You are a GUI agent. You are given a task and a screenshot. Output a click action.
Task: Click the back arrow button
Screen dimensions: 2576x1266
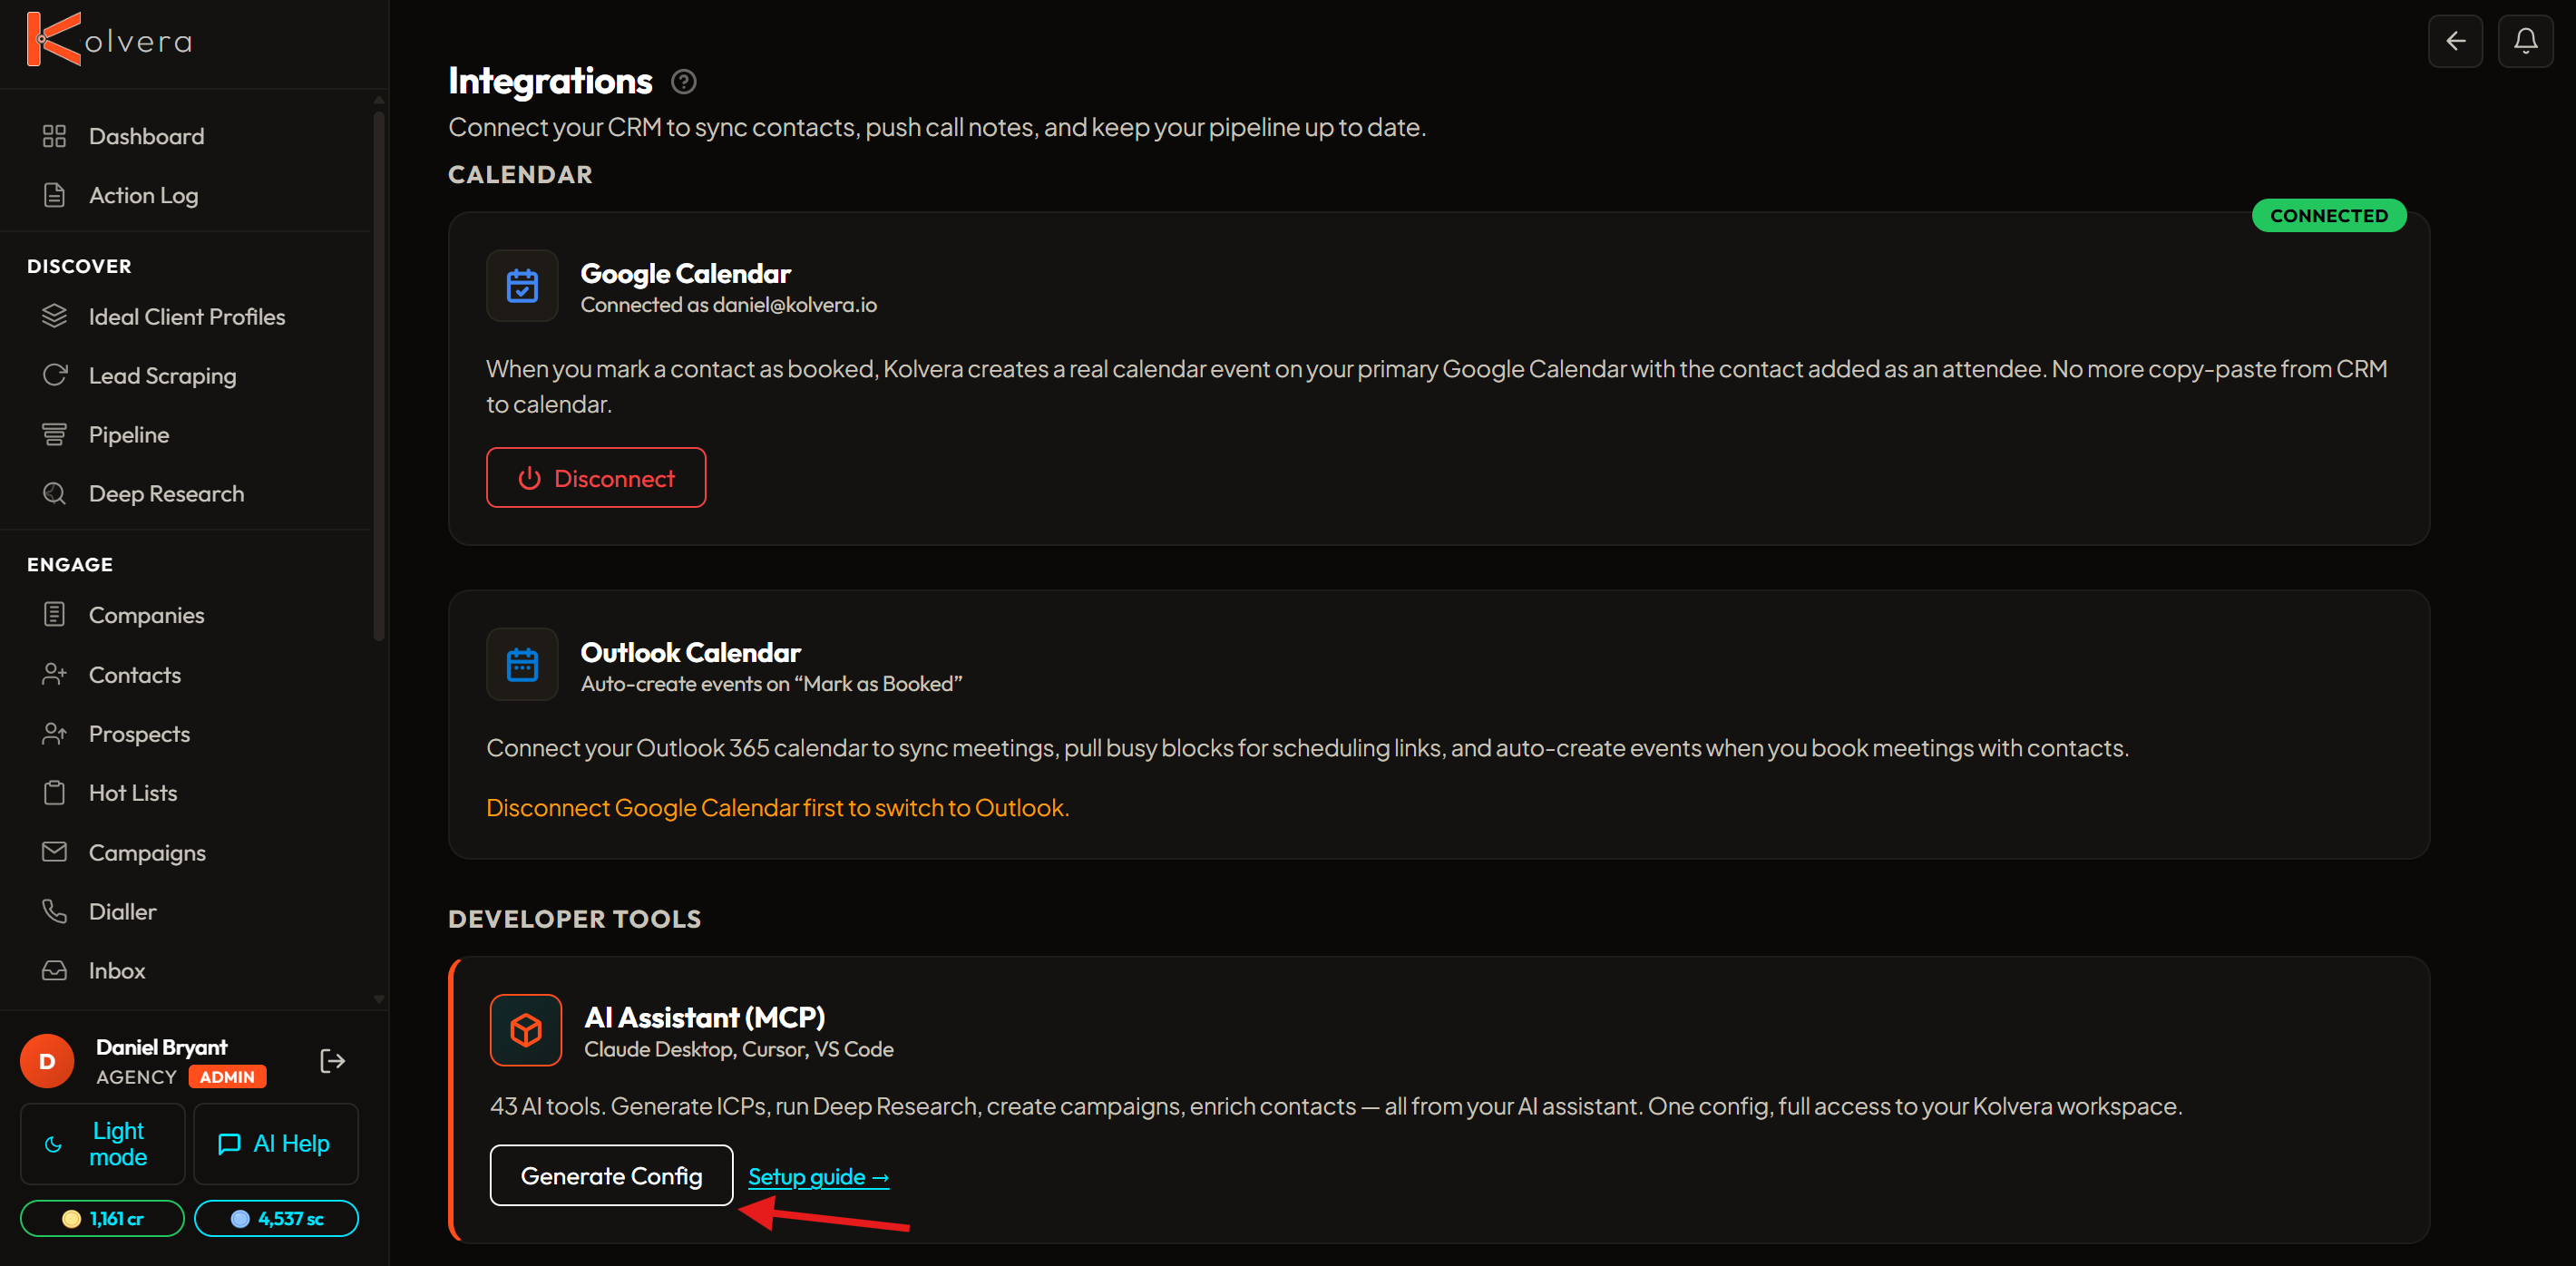pyautogui.click(x=2455, y=41)
